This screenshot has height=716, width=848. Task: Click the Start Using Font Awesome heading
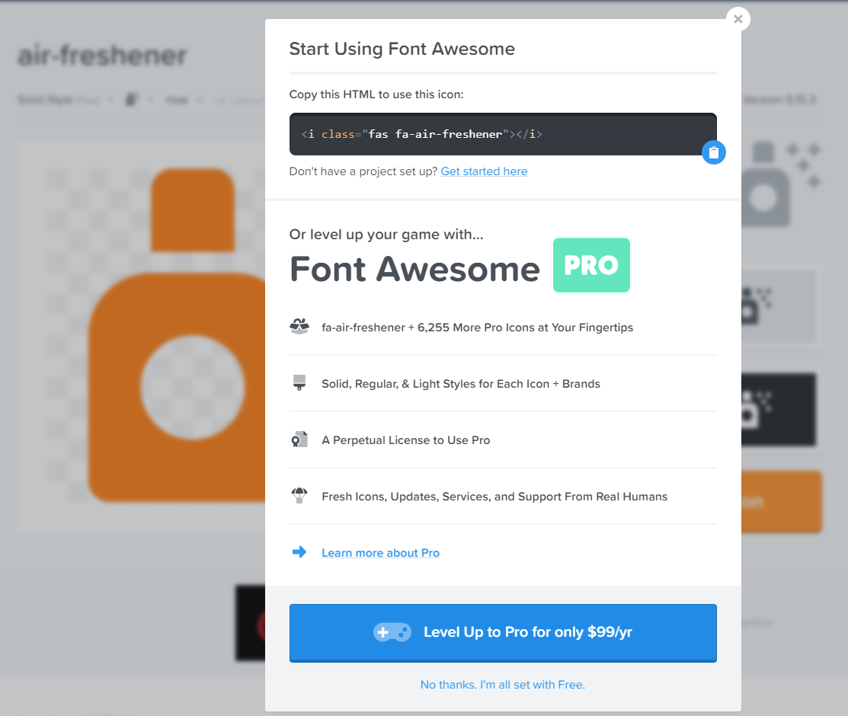coord(402,49)
